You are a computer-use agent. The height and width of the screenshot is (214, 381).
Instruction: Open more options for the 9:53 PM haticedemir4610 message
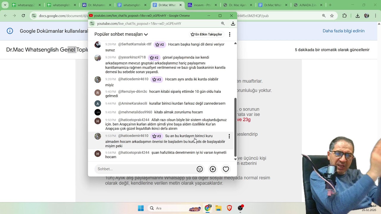229,136
